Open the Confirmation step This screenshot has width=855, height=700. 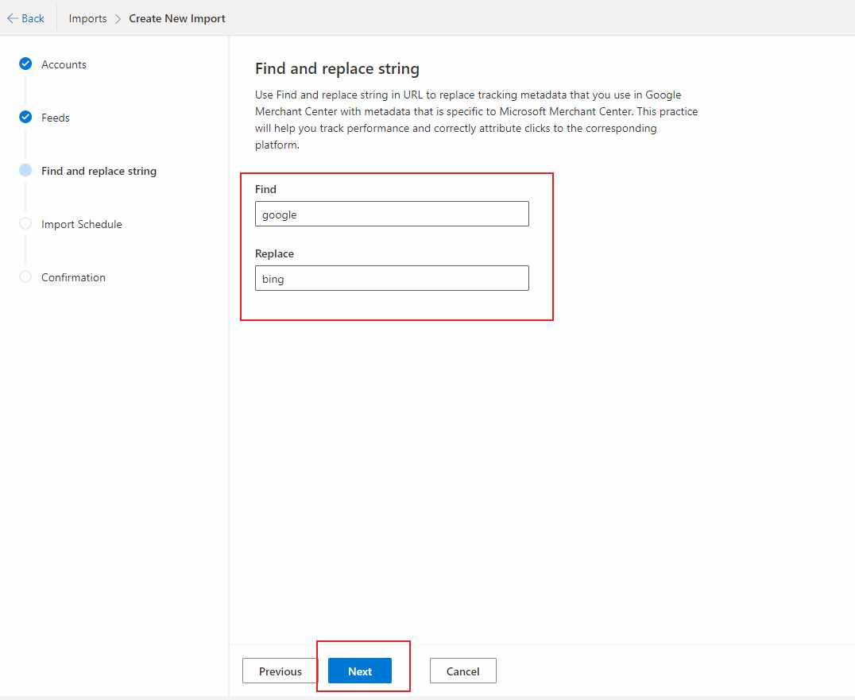[x=74, y=277]
